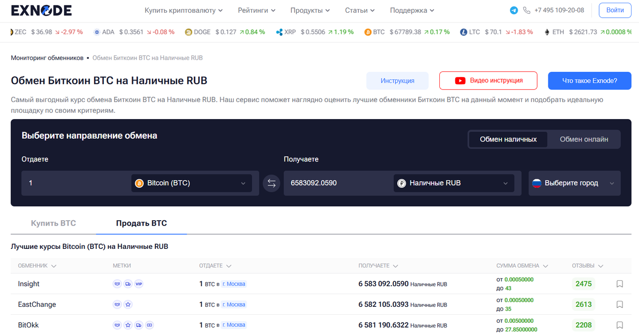
Task: Sort by the Получаете column
Action: coord(379,266)
